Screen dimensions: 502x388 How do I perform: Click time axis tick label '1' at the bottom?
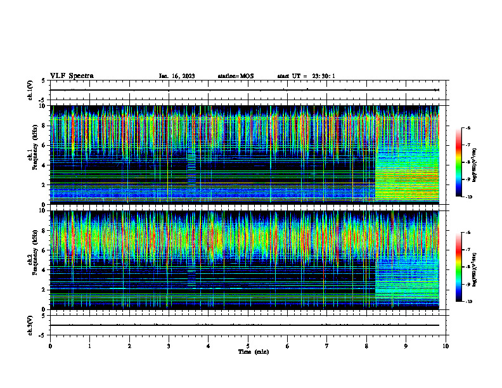(89, 346)
